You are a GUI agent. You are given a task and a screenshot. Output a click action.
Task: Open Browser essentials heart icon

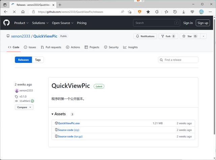(192, 12)
